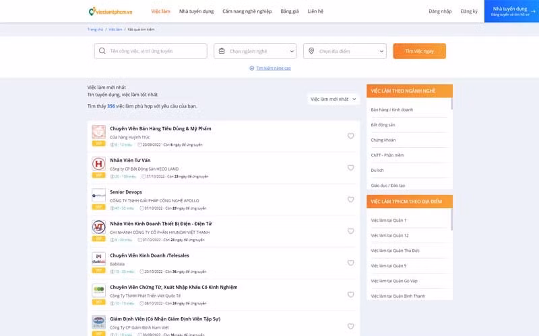Open Babilala company logo thumbnail
This screenshot has width=539, height=336.
(98, 259)
